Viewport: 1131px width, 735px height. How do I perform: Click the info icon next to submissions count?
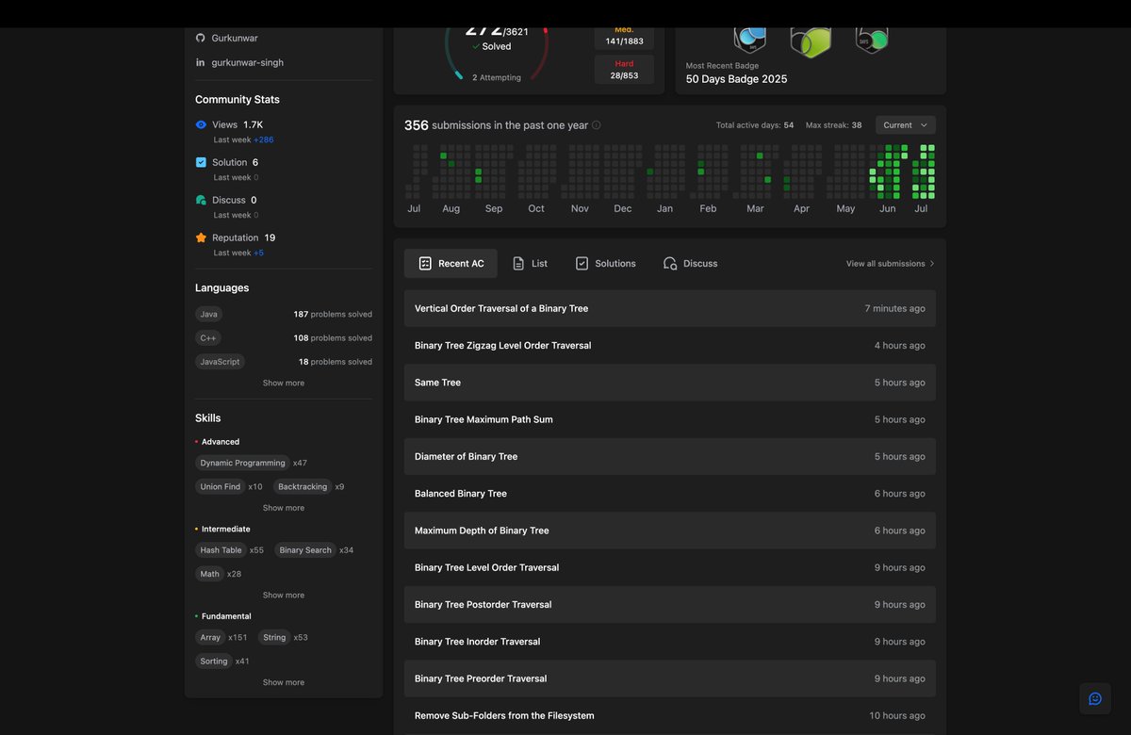coord(596,125)
